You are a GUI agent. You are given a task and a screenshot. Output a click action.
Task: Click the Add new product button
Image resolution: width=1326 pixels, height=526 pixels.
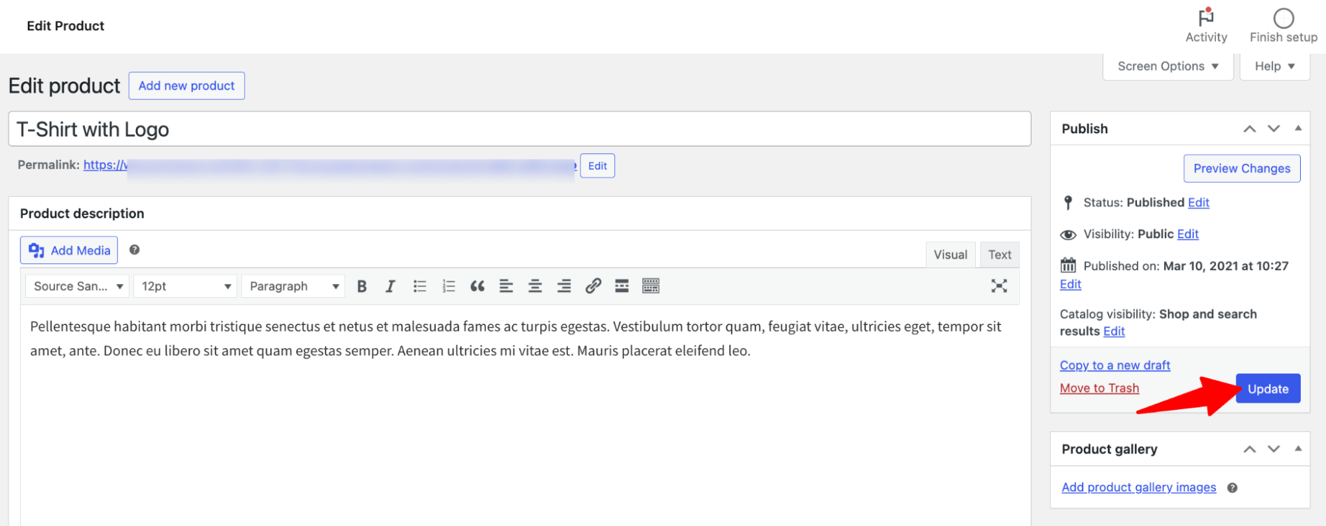(186, 86)
